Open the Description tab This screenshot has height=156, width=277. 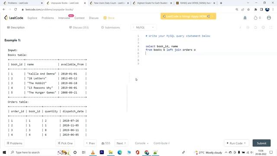click(x=16, y=27)
